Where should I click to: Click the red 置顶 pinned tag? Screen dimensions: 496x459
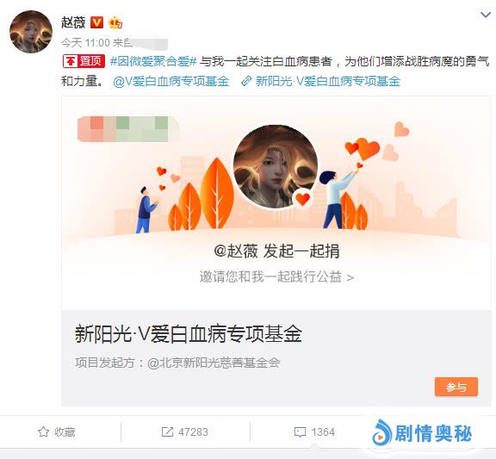pos(84,61)
